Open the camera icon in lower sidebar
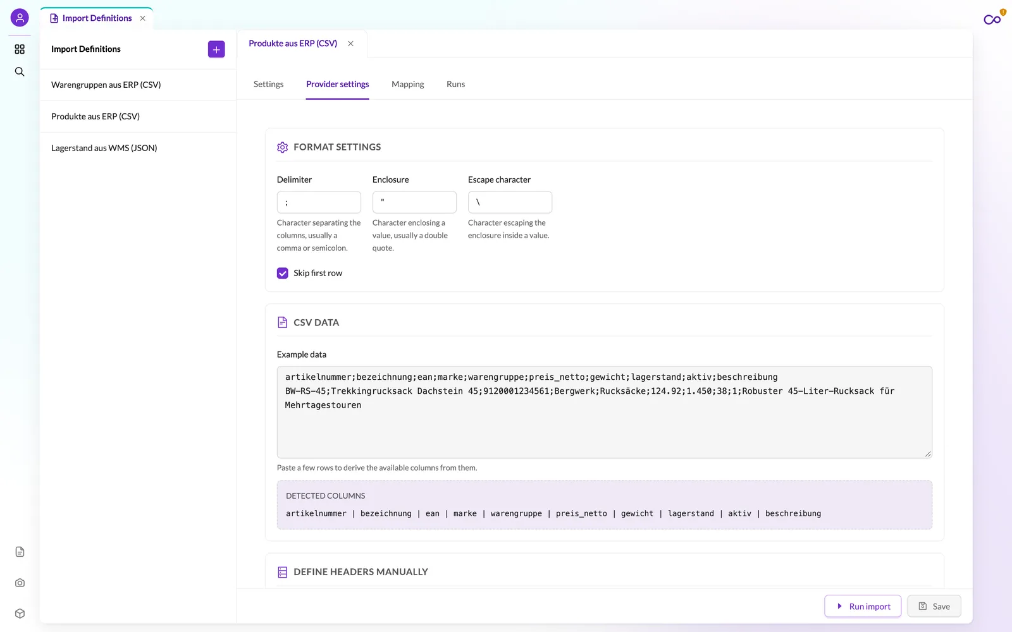1012x632 pixels. tap(20, 583)
